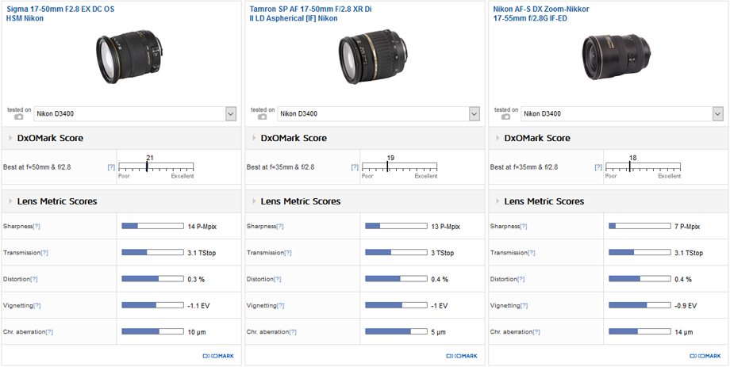Viewport: 730px width, 367px height.
Task: Click the camera icon under Nikon tested on
Action: coord(506,117)
